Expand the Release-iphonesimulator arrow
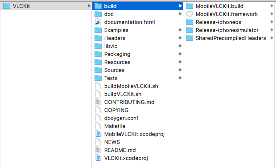The height and width of the screenshot is (168, 276). point(272,30)
